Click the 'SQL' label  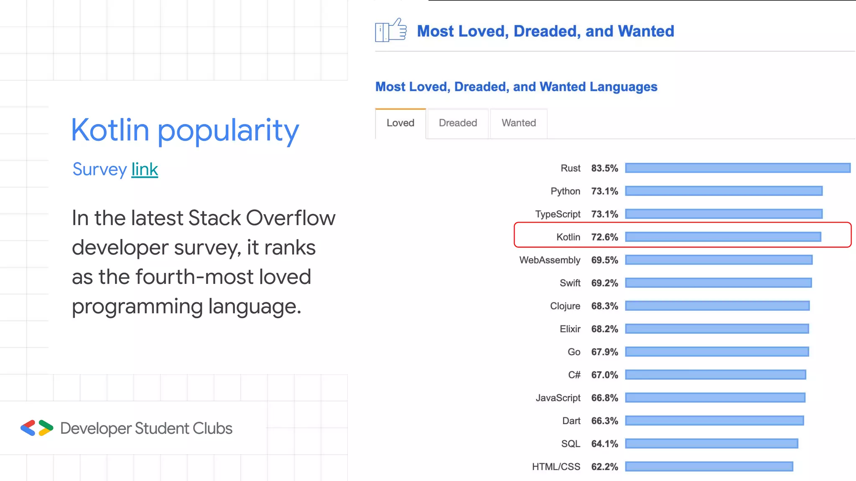tap(571, 444)
